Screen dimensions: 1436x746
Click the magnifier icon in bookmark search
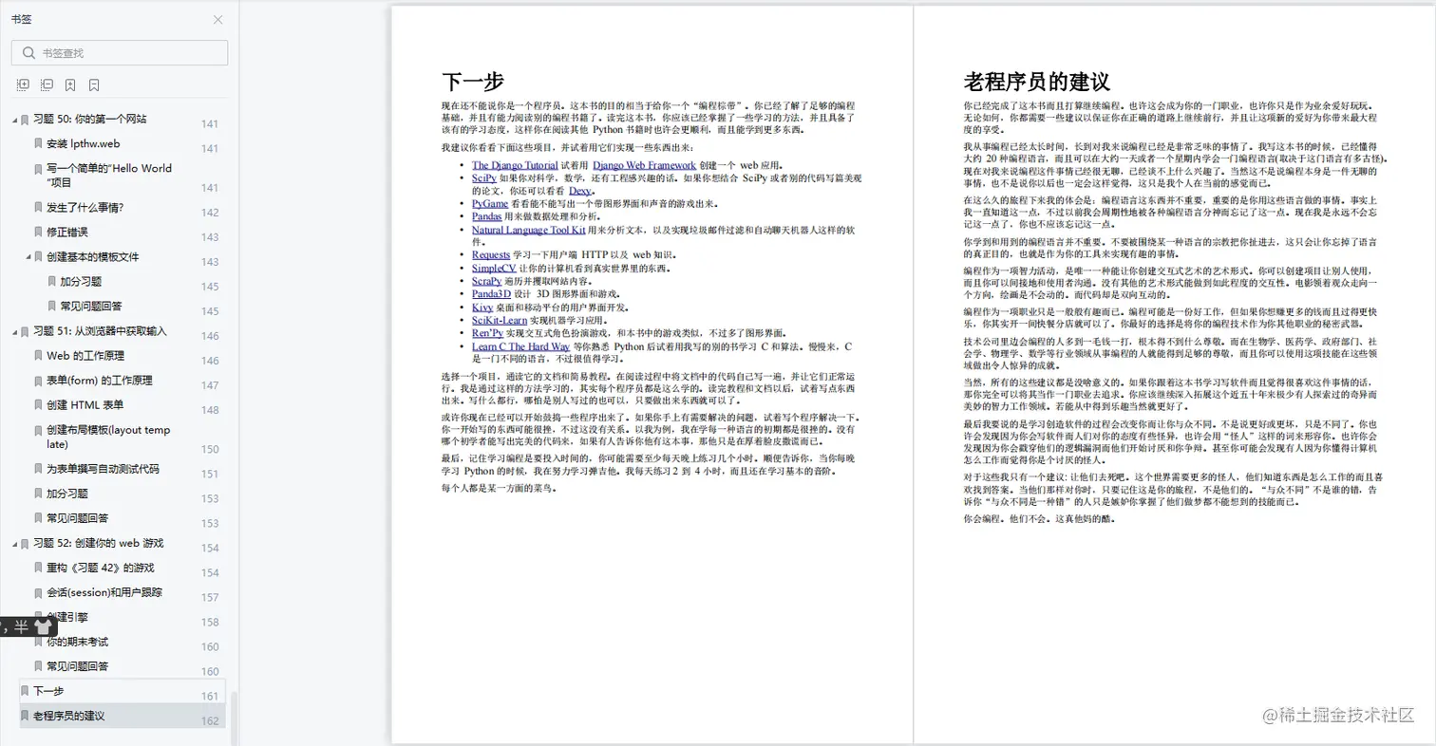click(27, 53)
